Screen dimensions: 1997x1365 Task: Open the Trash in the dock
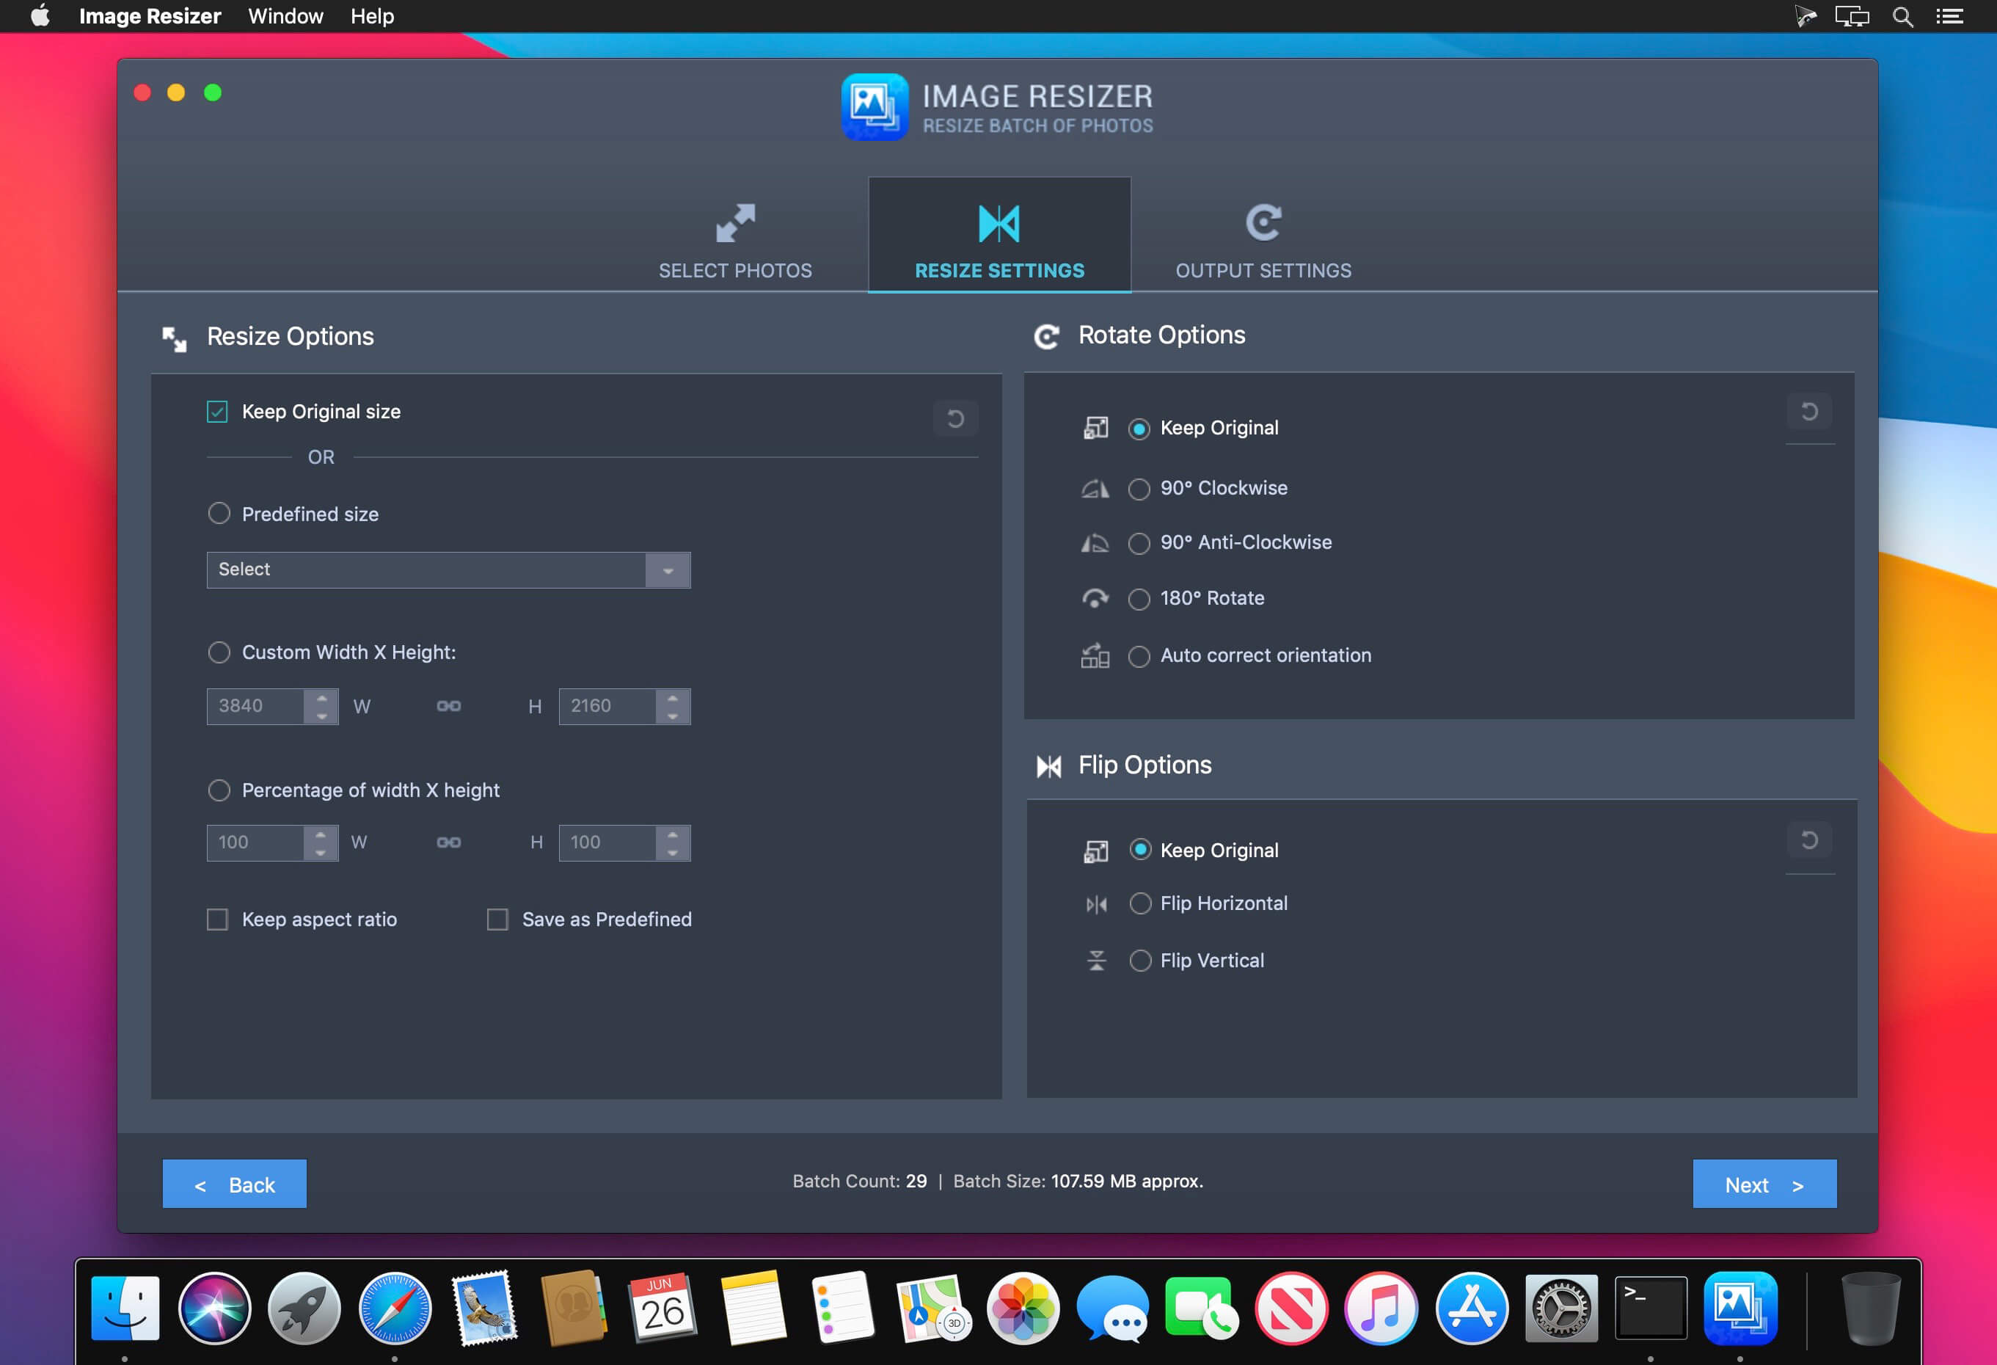tap(1871, 1308)
